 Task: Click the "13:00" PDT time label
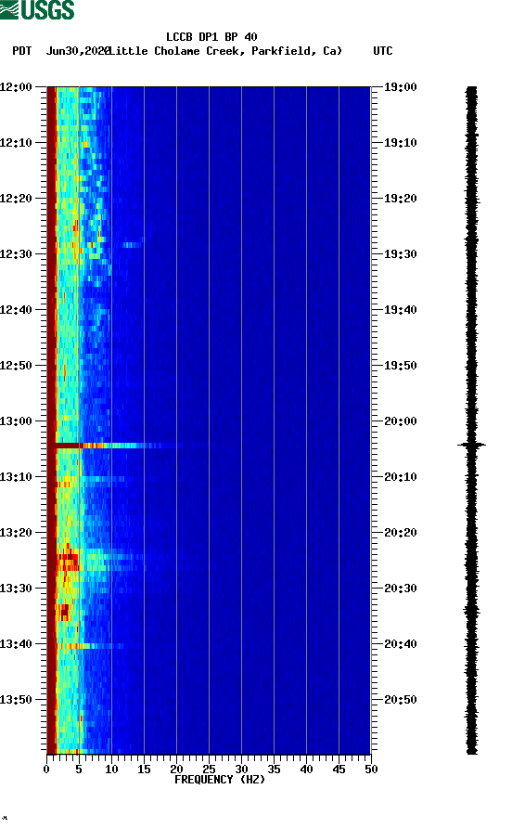tap(16, 420)
